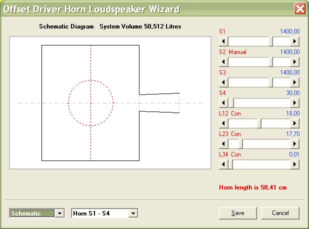The height and width of the screenshot is (229, 309).
Task: Click the S1 slider thumb
Action: pos(271,41)
